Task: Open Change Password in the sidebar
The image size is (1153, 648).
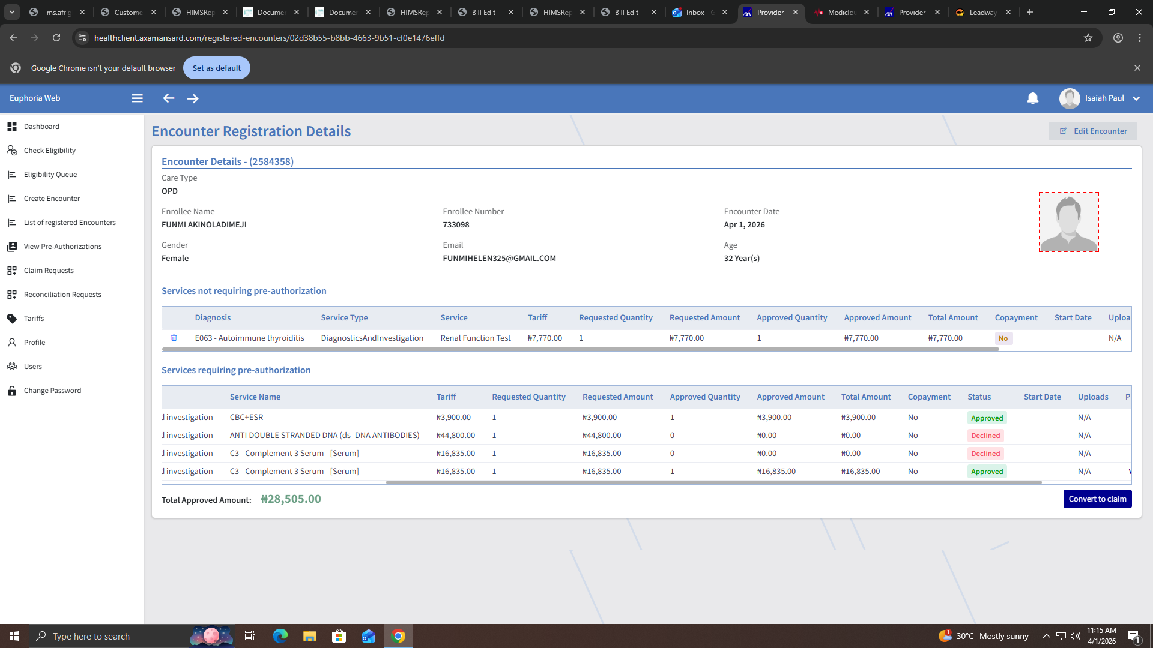Action: point(52,391)
